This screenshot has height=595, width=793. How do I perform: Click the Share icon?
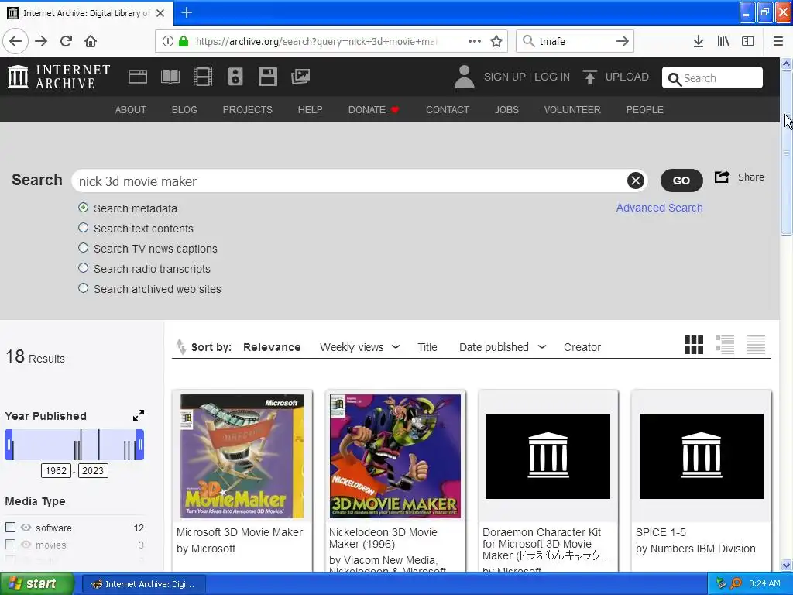(723, 177)
